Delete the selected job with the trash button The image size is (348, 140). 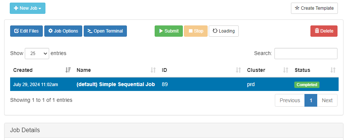[x=324, y=31]
